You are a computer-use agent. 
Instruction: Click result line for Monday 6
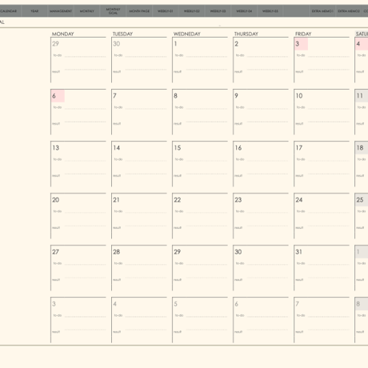click(x=85, y=122)
